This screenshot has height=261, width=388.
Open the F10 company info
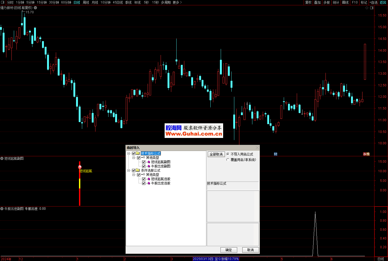pos(355,2)
